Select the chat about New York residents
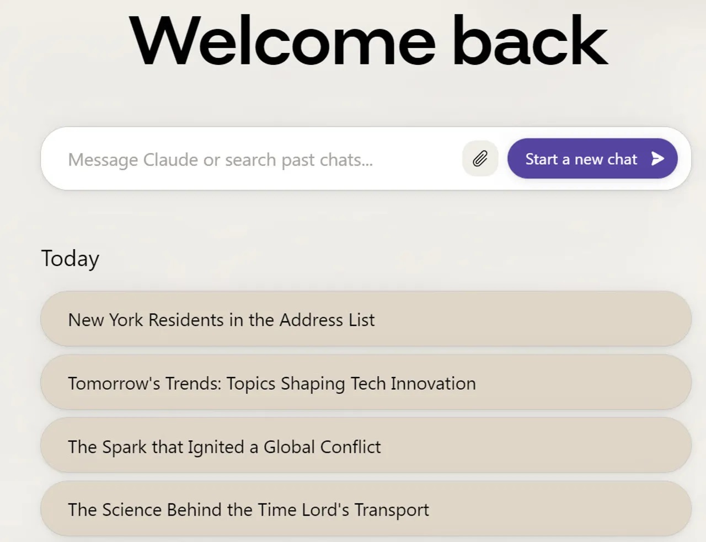Screen dimensions: 706x542 pyautogui.click(x=366, y=319)
